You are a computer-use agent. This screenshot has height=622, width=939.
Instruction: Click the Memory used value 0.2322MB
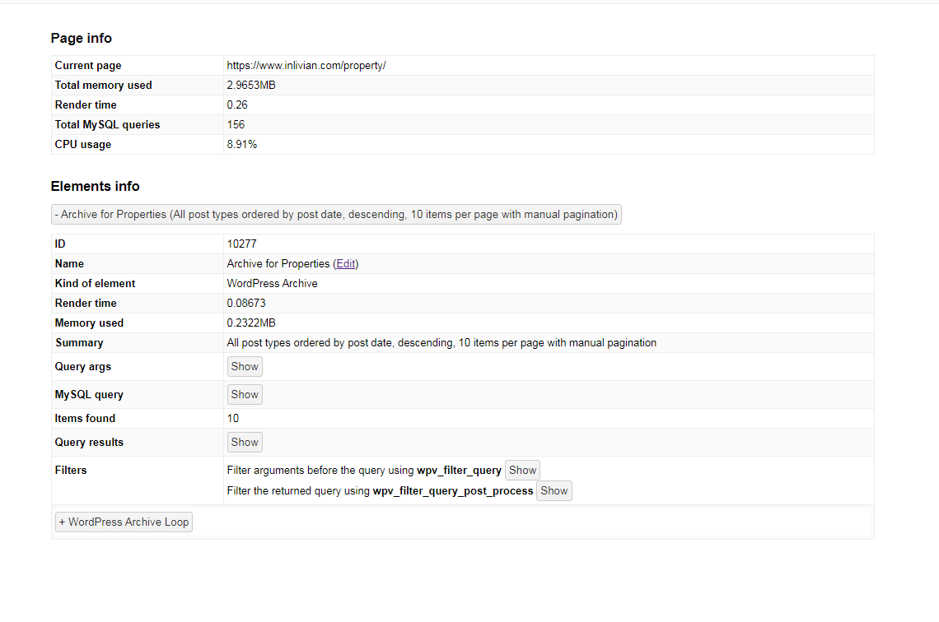coord(251,323)
